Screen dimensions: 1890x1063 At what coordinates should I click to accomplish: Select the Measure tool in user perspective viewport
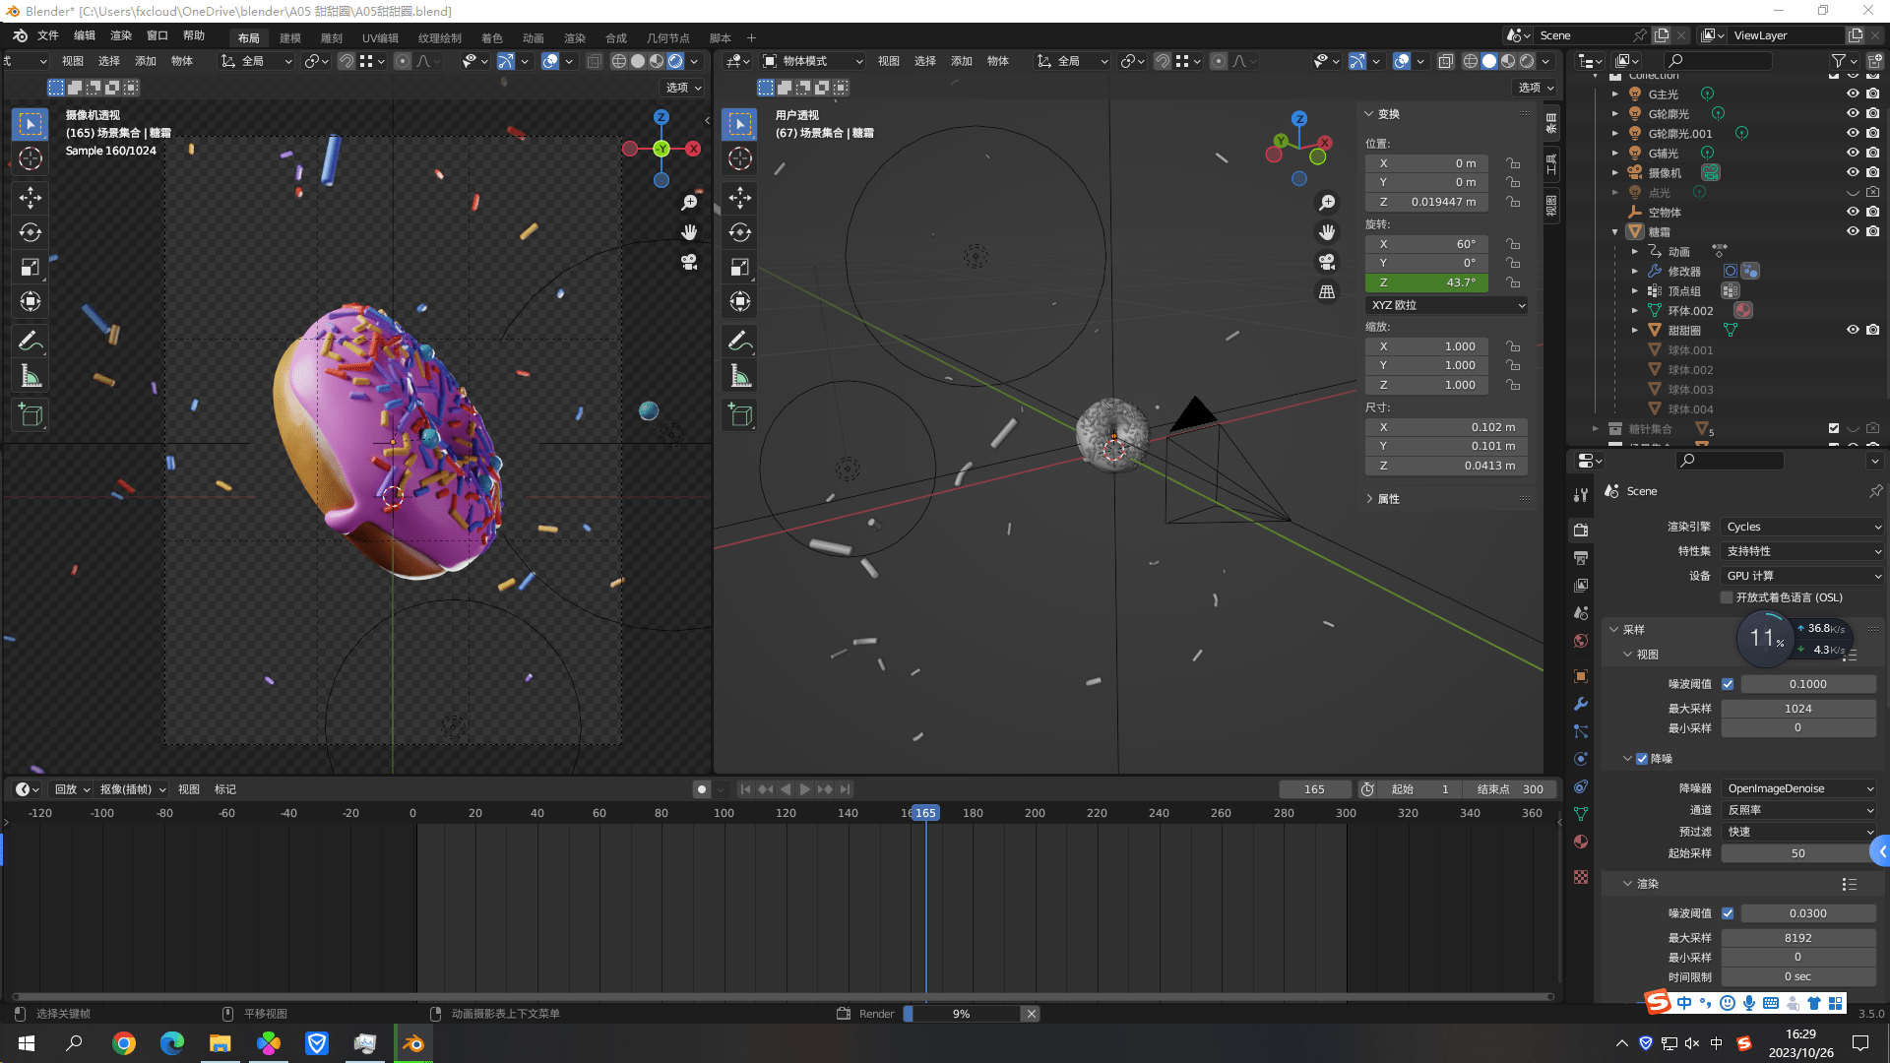pyautogui.click(x=740, y=375)
